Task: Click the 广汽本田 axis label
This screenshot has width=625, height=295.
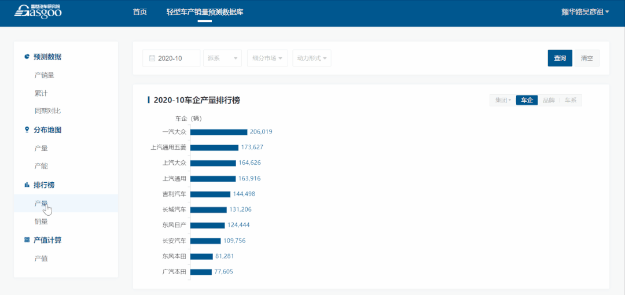Action: [174, 272]
